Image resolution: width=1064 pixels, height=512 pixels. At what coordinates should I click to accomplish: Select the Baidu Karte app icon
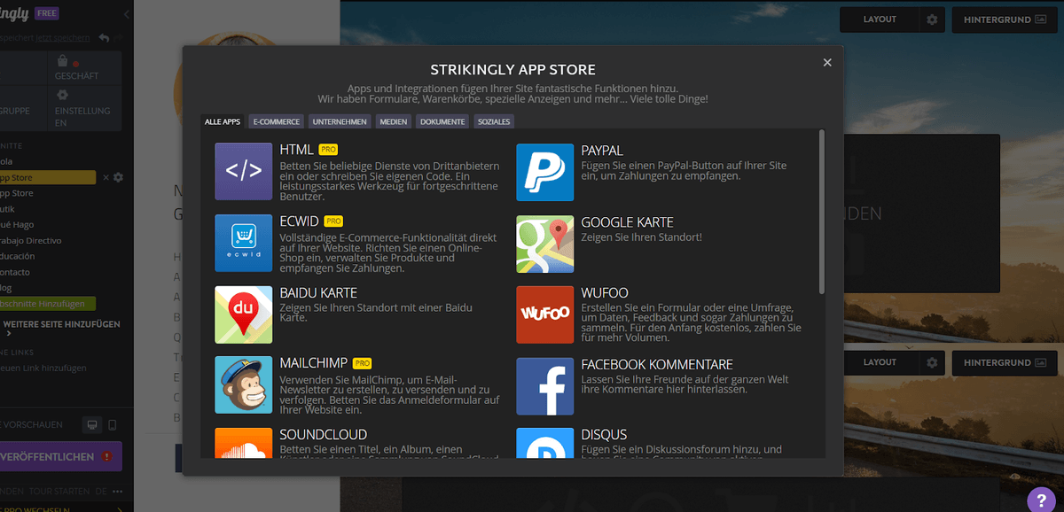[x=244, y=314]
